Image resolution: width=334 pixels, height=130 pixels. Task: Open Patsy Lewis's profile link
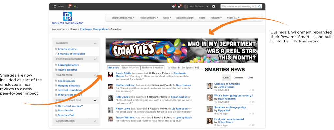[x=123, y=109]
